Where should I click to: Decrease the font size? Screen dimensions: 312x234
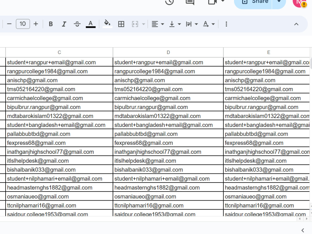[x=9, y=24]
